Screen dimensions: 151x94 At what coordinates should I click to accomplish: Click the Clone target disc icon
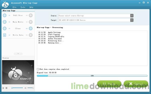tap(31, 29)
